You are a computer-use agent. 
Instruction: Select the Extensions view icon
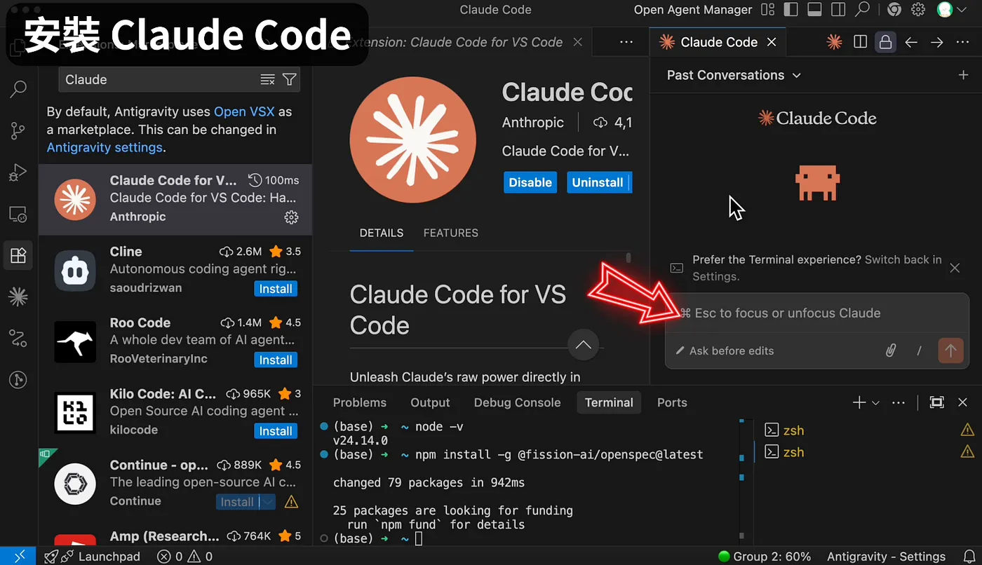18,255
